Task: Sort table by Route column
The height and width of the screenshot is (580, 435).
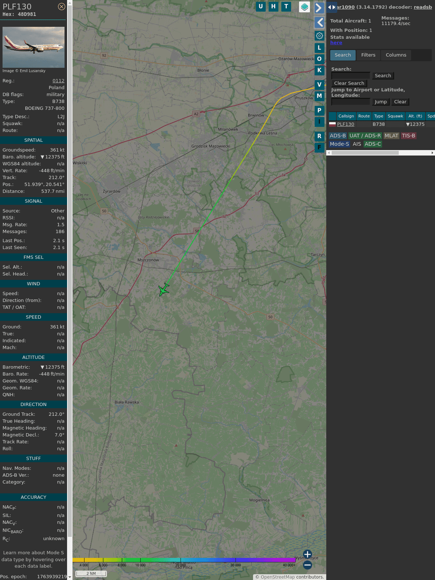Action: point(364,116)
